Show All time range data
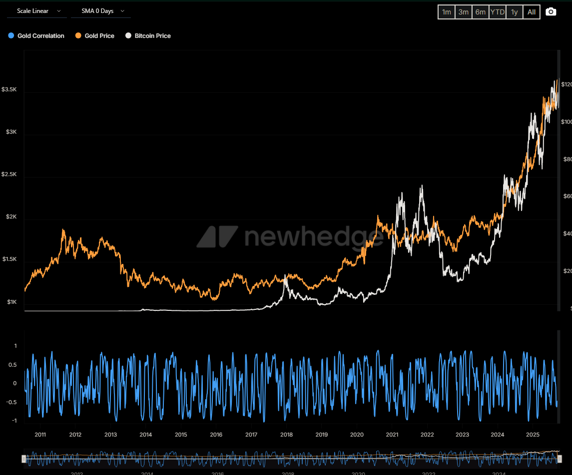Screen dimensions: 572x475 point(532,12)
